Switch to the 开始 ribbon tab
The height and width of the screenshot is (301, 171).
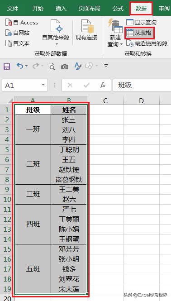(38, 8)
